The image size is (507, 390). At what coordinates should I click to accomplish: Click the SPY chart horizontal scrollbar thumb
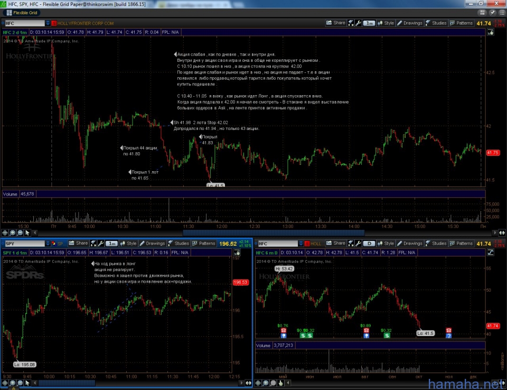click(67, 383)
